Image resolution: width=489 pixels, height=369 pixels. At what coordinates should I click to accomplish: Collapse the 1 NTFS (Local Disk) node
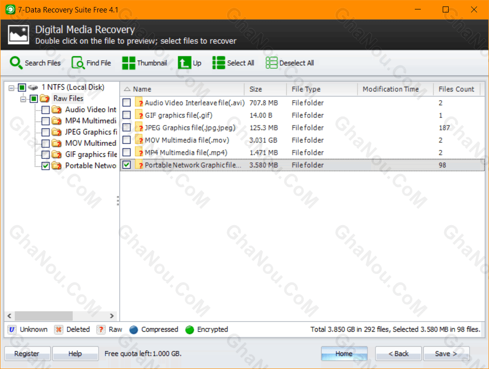point(11,88)
